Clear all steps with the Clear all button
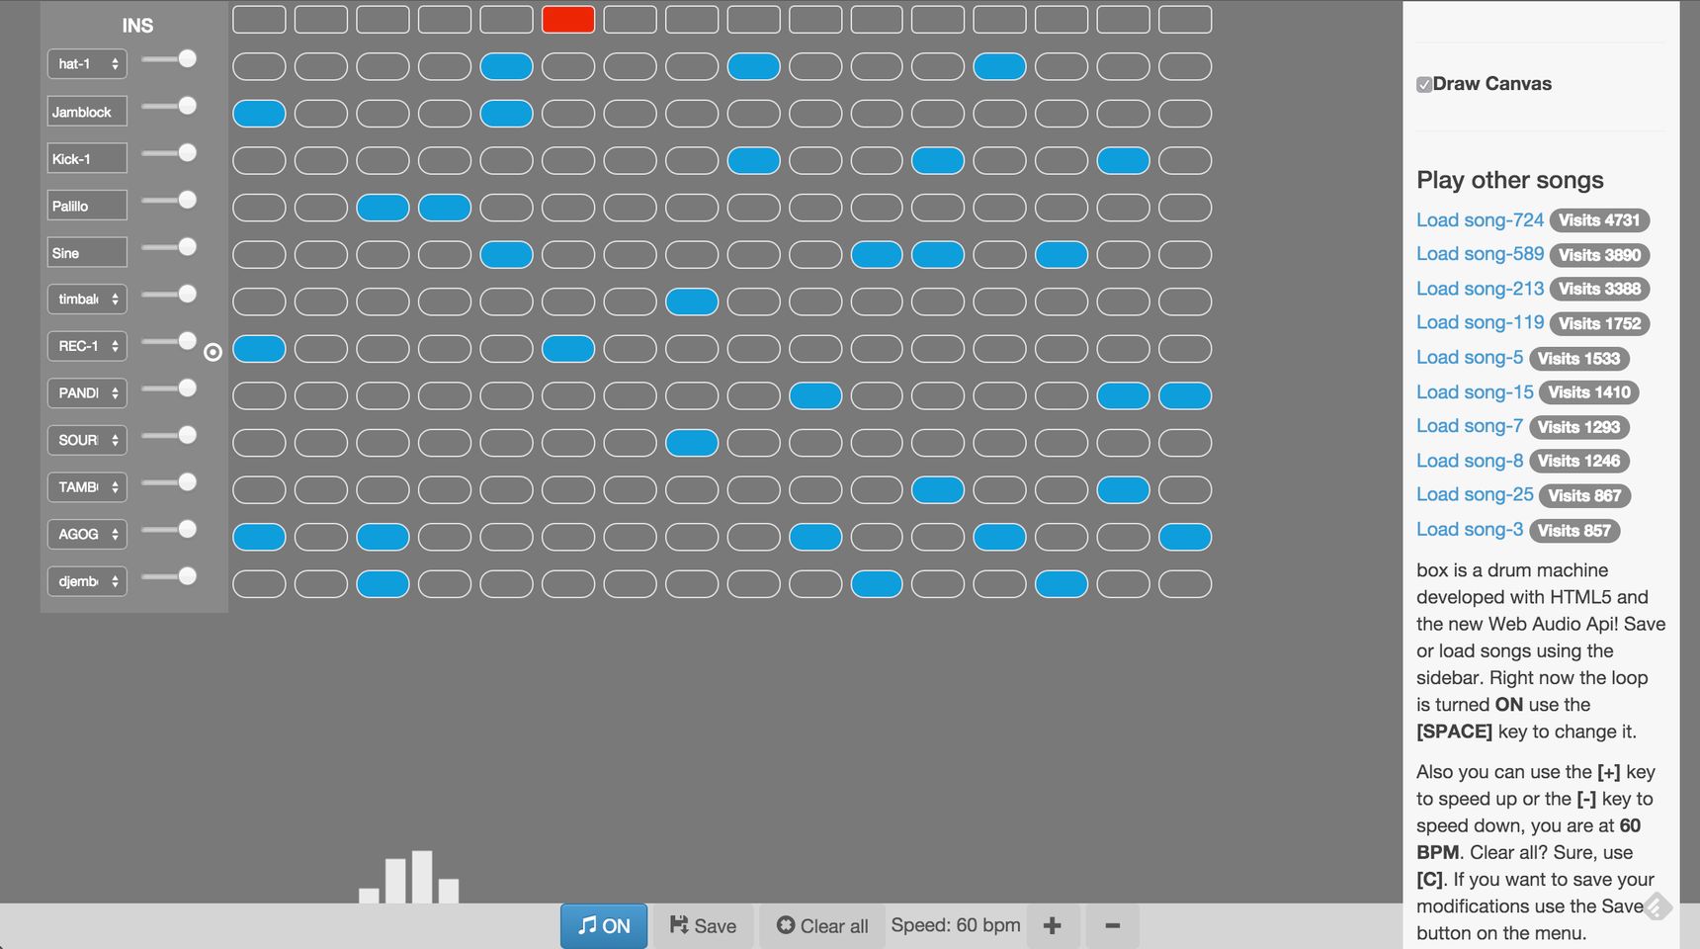Image resolution: width=1700 pixels, height=949 pixels. 821,925
